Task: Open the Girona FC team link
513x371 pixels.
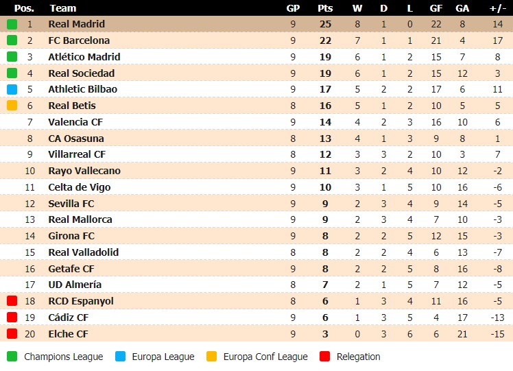Action: coord(71,236)
